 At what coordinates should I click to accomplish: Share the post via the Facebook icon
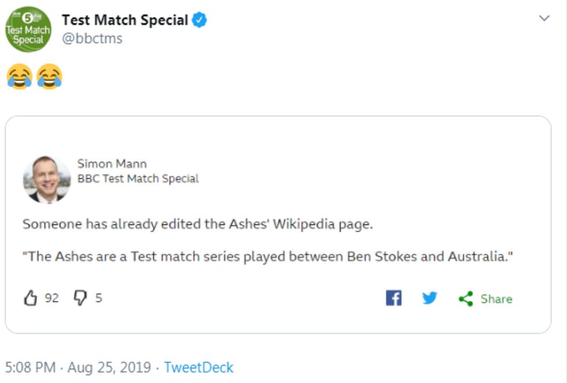(x=395, y=298)
